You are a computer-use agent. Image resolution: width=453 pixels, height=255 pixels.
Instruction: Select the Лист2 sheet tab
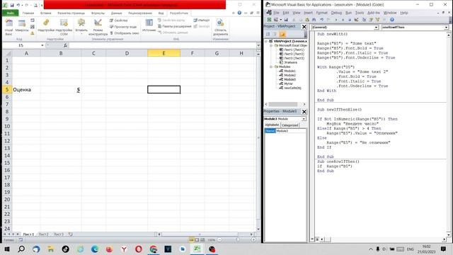43,234
